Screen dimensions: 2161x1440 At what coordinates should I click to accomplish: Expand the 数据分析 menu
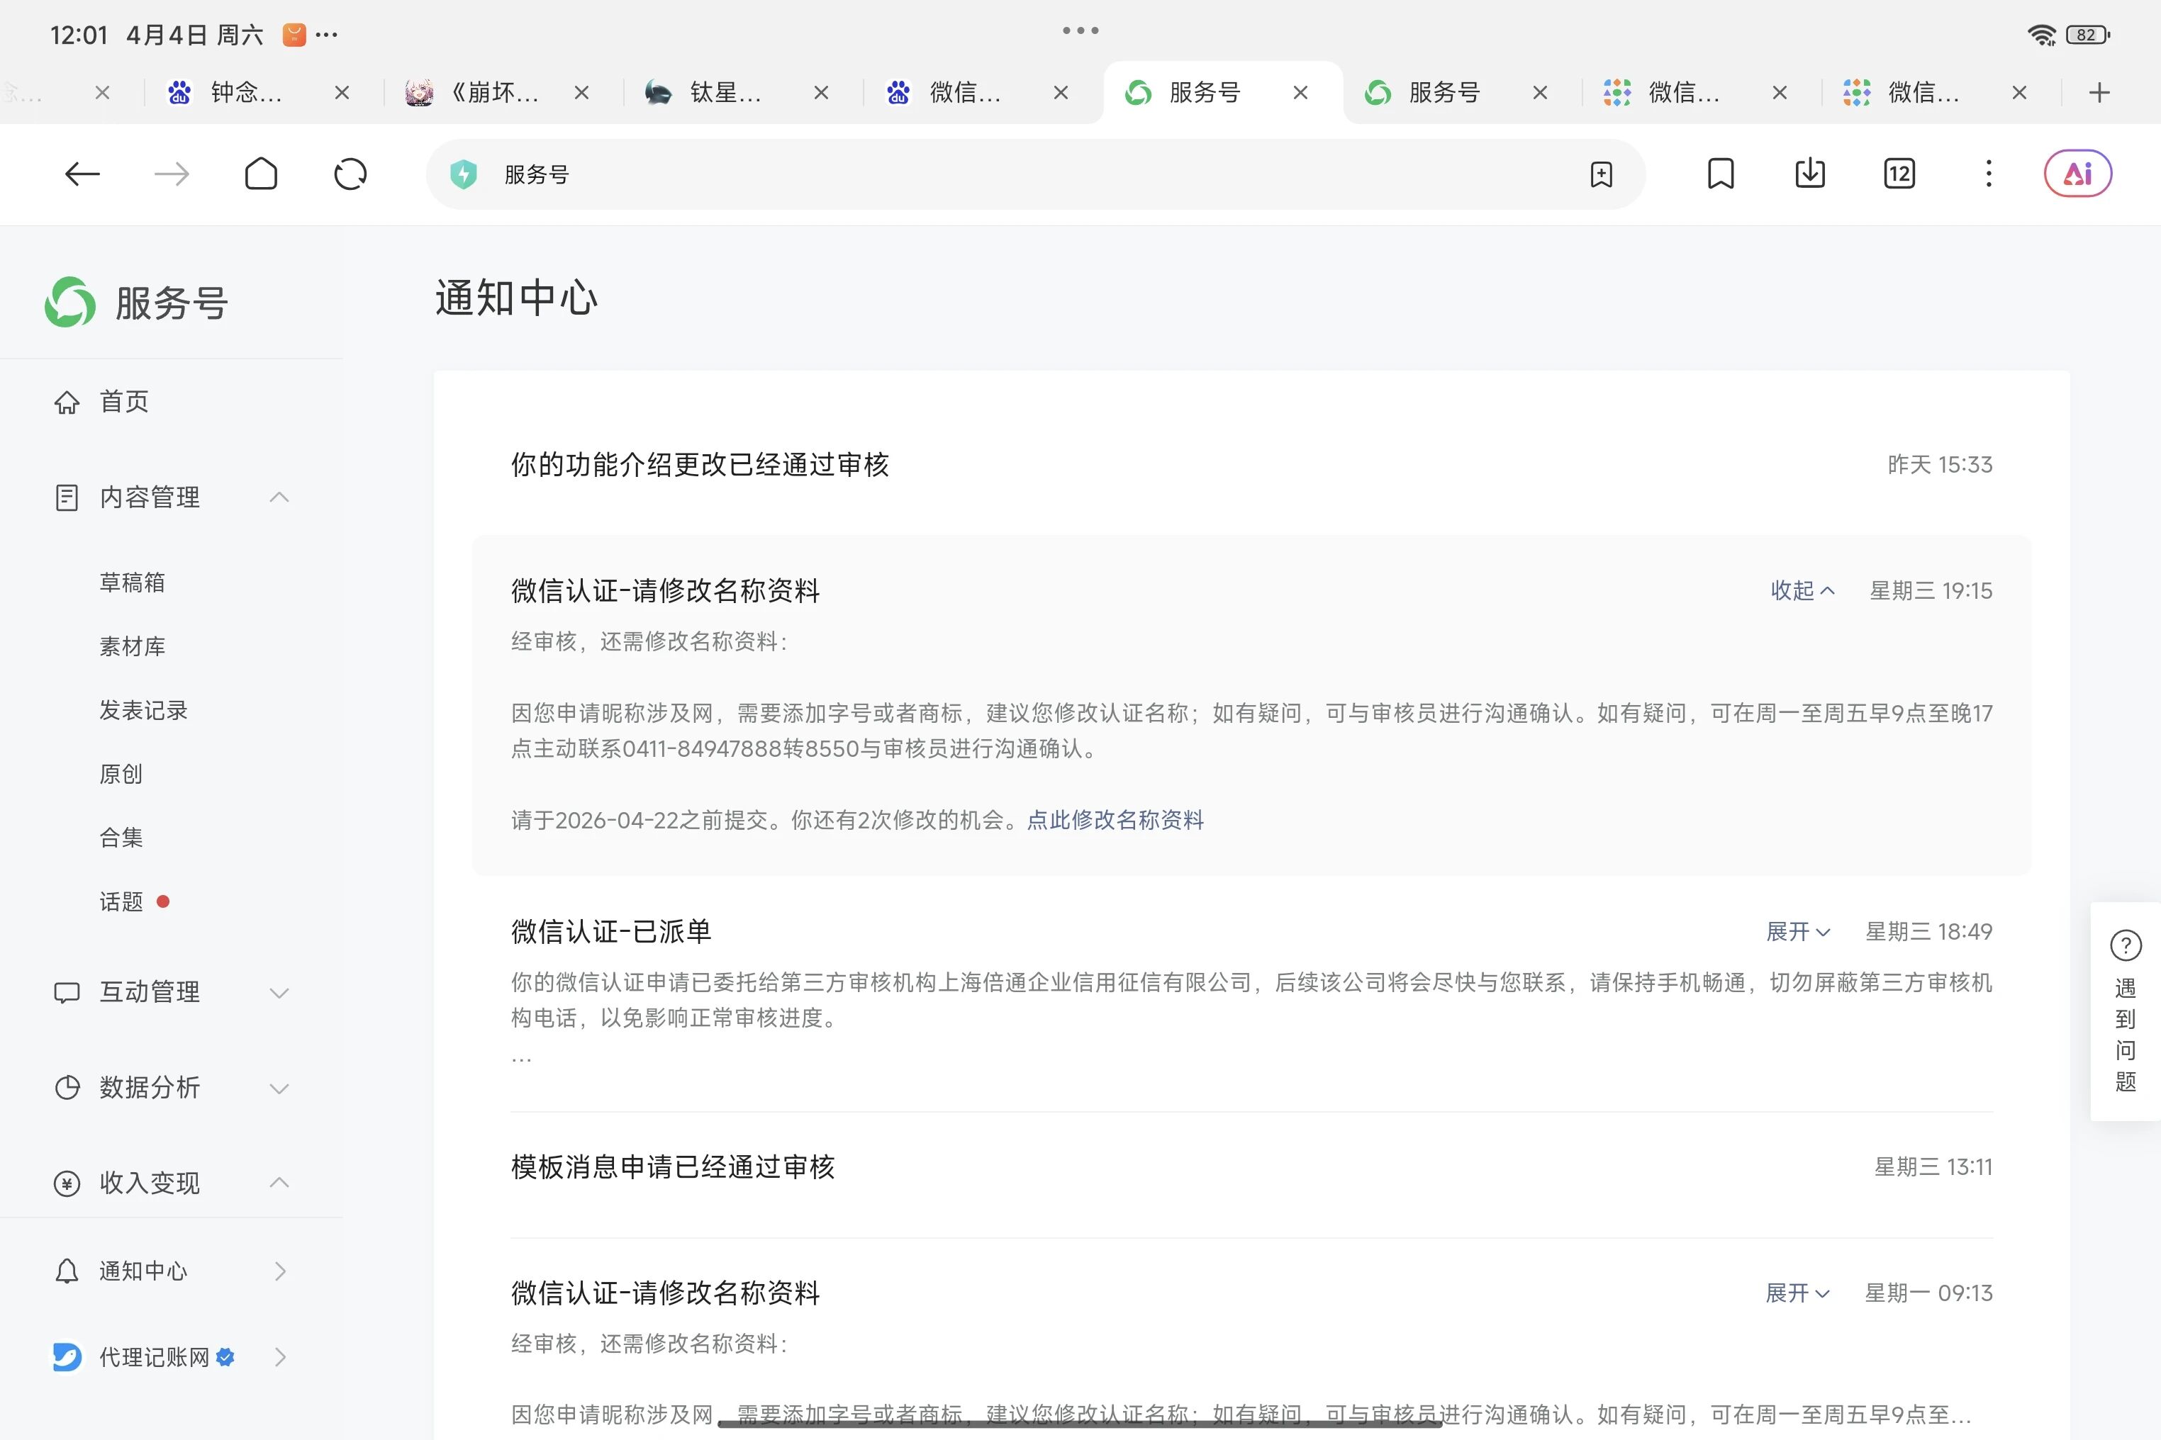279,1089
